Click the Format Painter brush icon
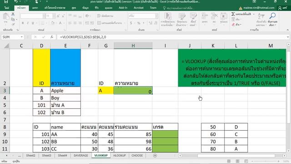291x164 pixels. pyautogui.click(x=13, y=24)
